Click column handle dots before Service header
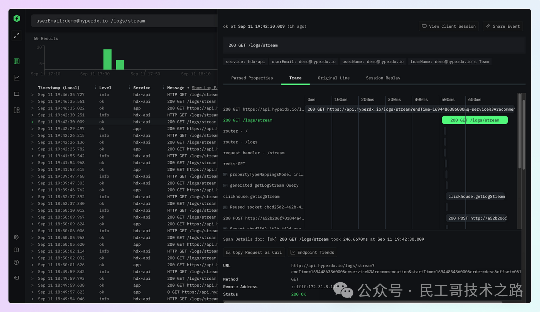Viewport: 540px width, 312px height. pos(129,88)
